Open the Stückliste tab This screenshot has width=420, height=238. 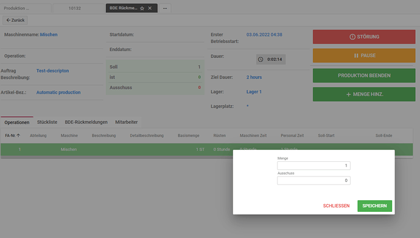click(x=47, y=122)
